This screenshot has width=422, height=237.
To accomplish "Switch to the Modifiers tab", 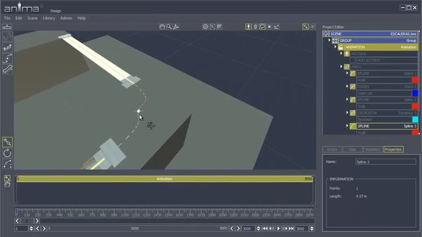I will [373, 149].
